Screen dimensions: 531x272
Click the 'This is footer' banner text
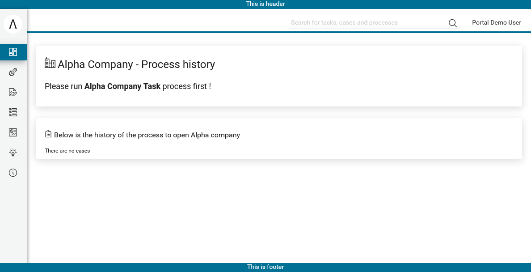coord(265,267)
